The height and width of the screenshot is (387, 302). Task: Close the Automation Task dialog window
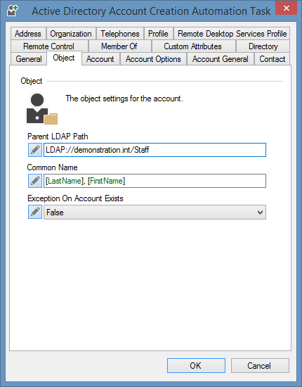click(x=286, y=8)
